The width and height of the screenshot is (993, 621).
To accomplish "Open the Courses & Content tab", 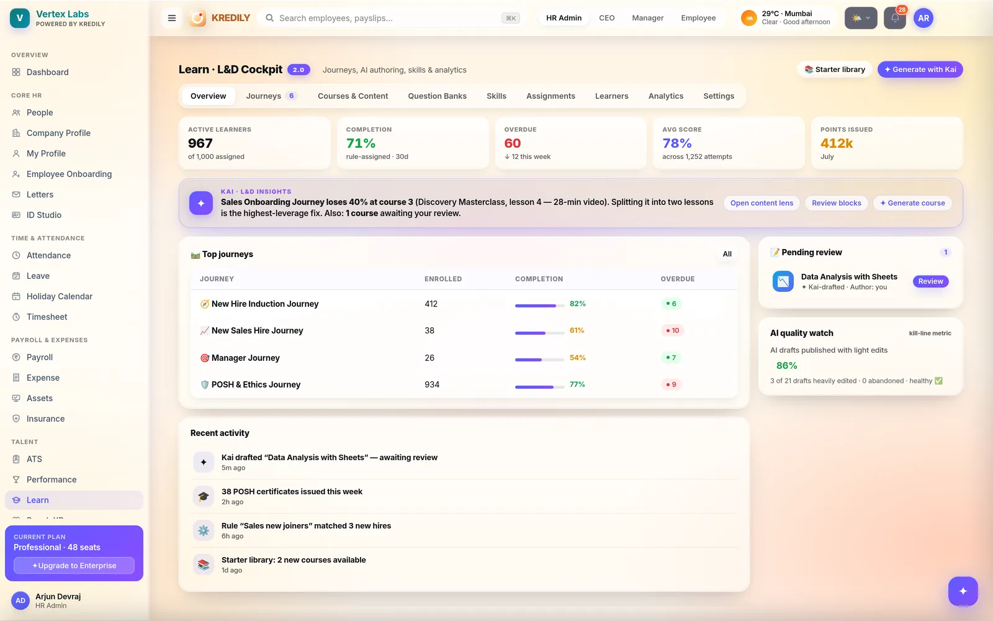I will [x=353, y=96].
